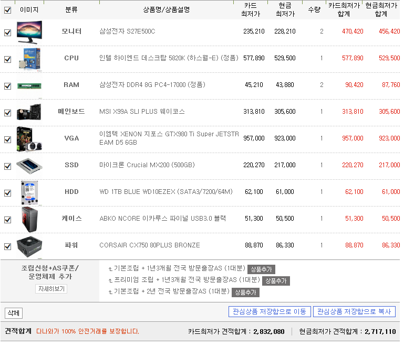Open MSI X99A SLI PLUS 웨이코스 link
Screen dimensions: 404x347
[x=142, y=112]
